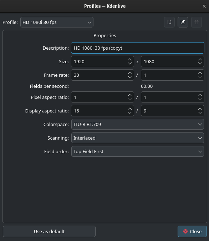The image size is (209, 241).
Task: Increase pixel aspect ratio denominator
Action: click(x=200, y=95)
